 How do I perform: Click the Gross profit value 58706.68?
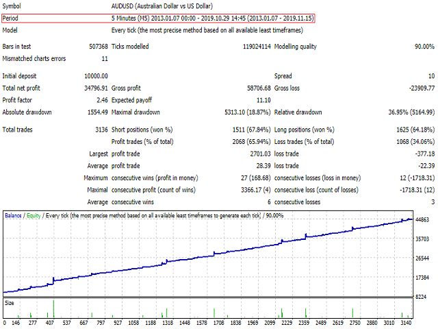point(259,88)
